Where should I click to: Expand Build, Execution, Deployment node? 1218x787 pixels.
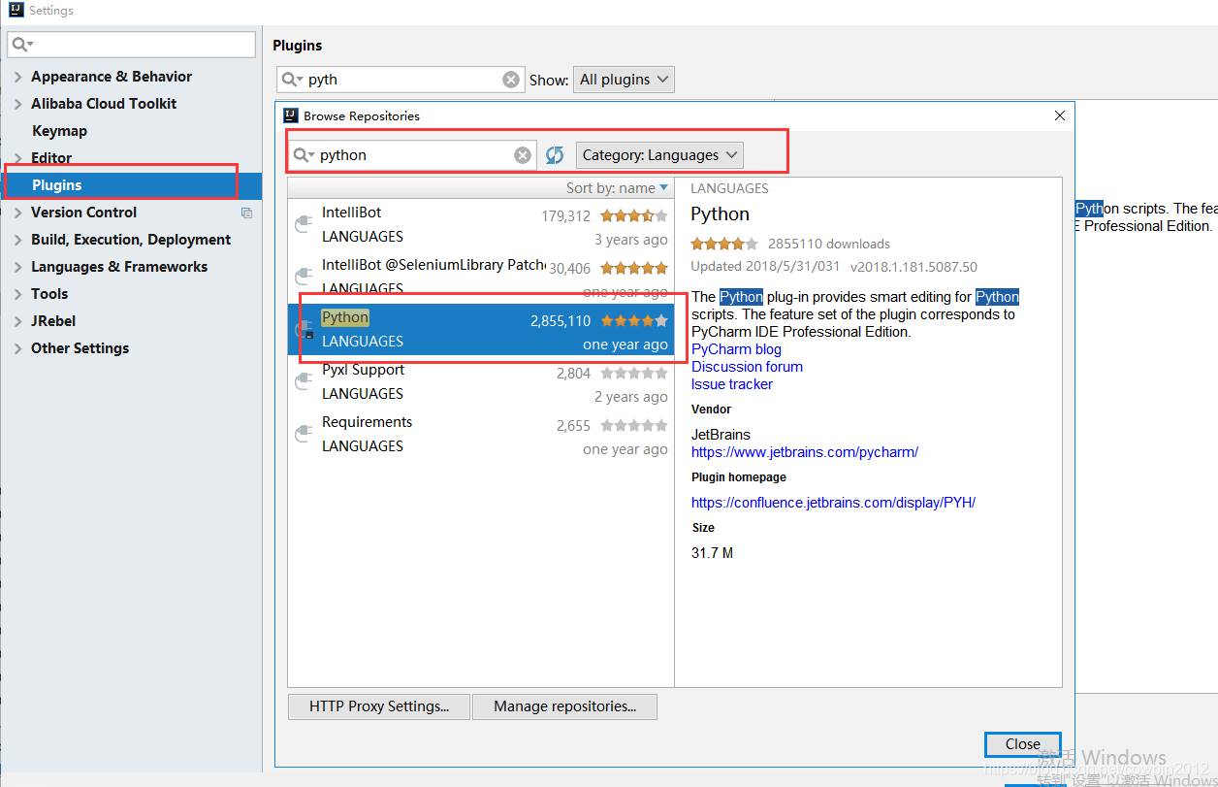(x=18, y=240)
